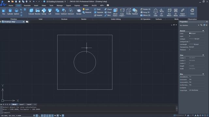This screenshot has height=117, width=209.
Task: Select the Rotate 3D operation
Action: [x=145, y=9]
